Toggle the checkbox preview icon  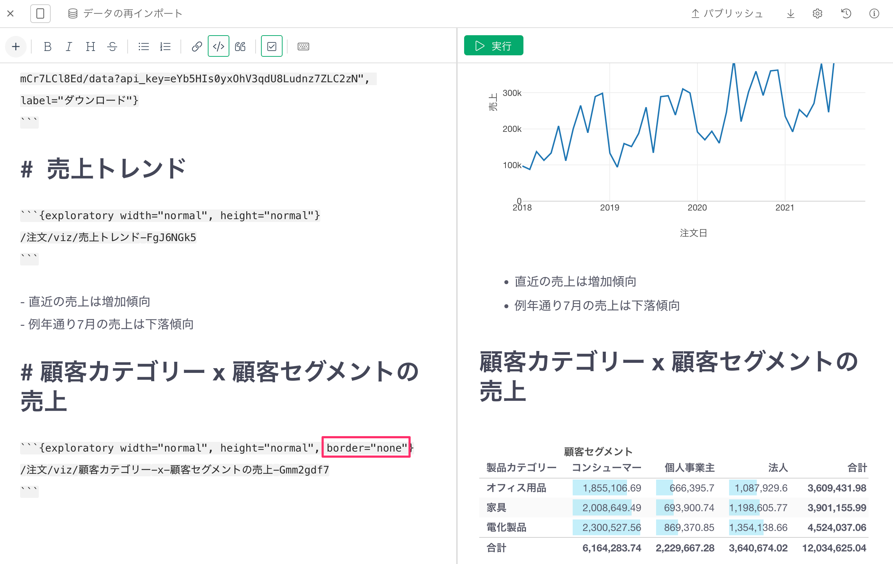tap(271, 46)
